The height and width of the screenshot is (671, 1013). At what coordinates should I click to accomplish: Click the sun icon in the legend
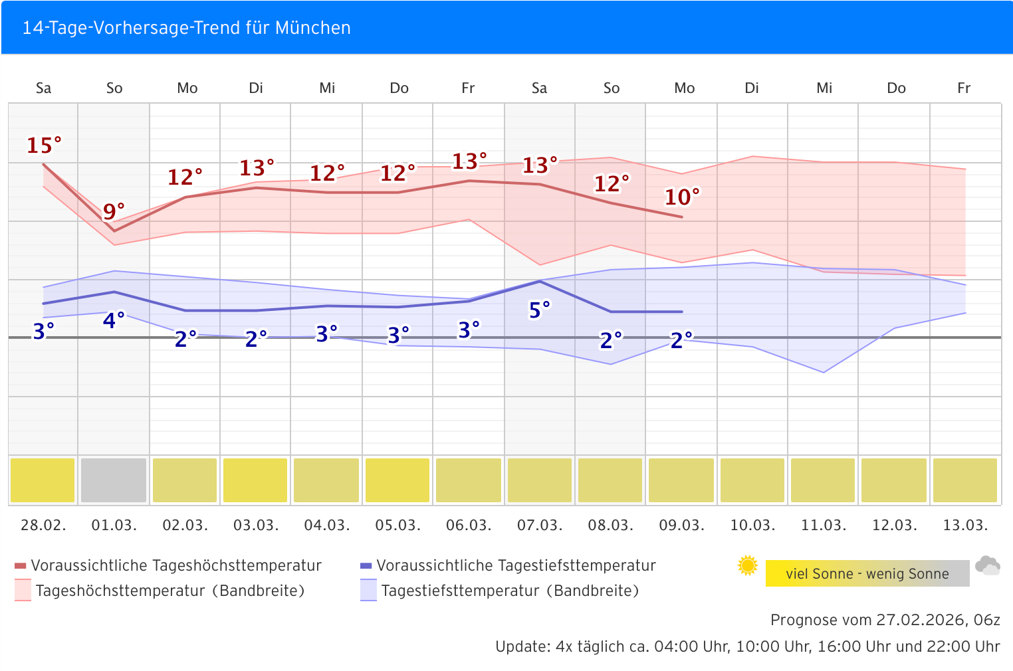[x=748, y=565]
